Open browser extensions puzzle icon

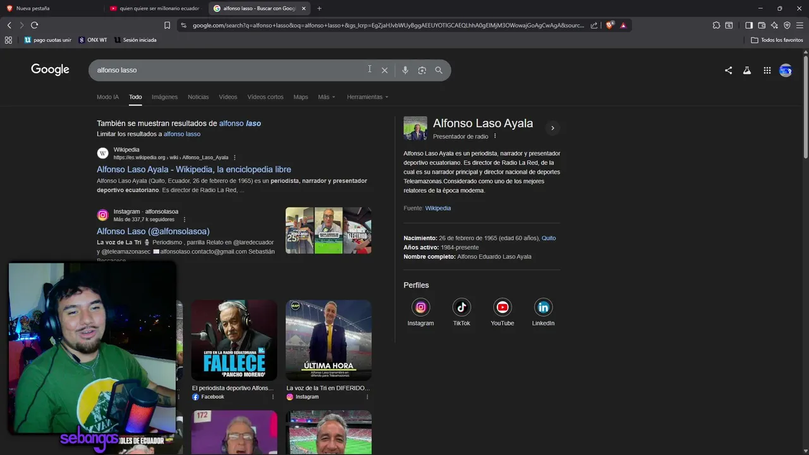(x=716, y=25)
